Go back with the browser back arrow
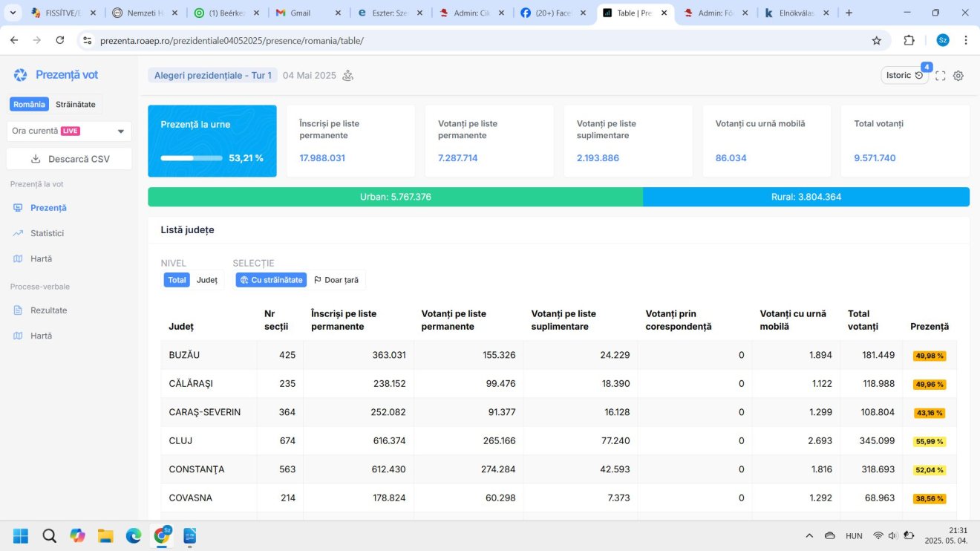The height and width of the screenshot is (551, 980). pos(14,40)
